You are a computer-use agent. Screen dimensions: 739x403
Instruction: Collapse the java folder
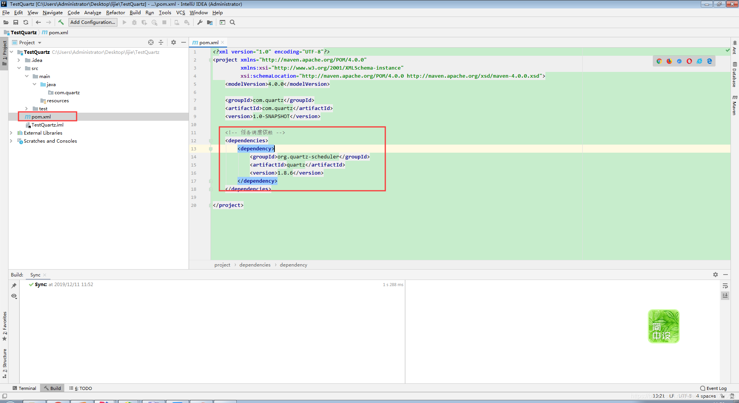(x=34, y=84)
